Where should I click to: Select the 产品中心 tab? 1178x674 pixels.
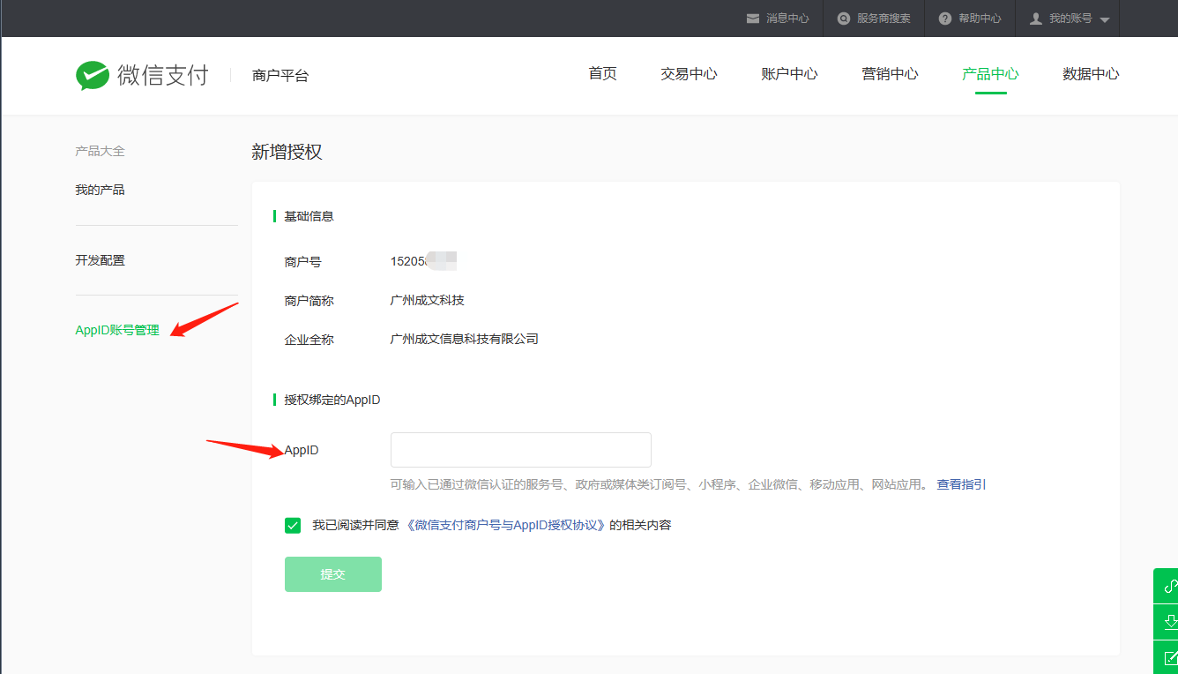pyautogui.click(x=990, y=74)
